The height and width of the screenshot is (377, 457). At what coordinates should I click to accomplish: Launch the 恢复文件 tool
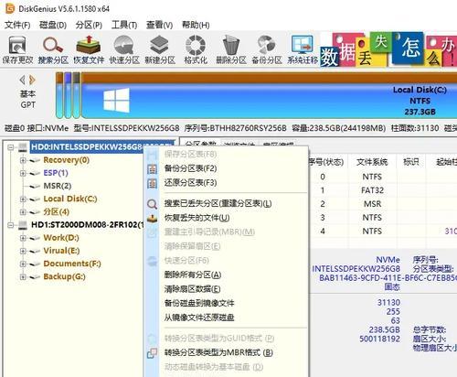pos(89,49)
